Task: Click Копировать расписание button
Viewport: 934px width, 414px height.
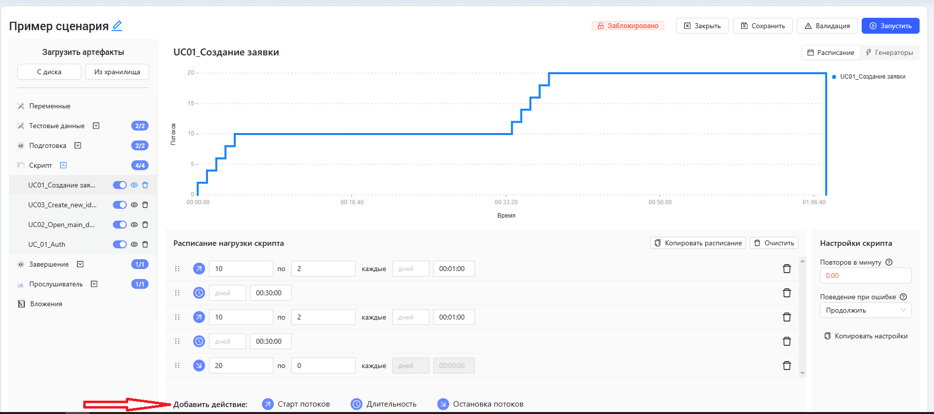Action: point(698,243)
